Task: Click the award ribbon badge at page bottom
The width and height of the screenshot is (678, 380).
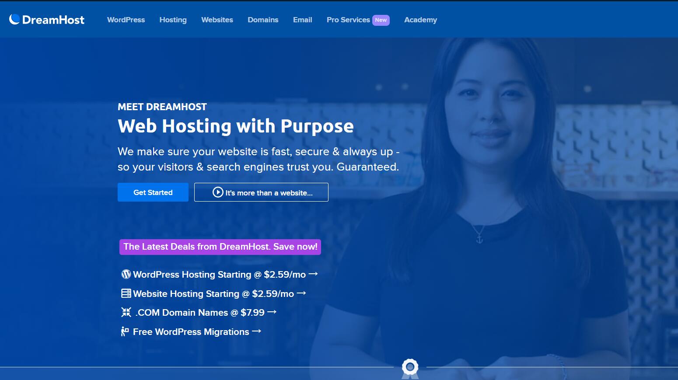Action: coord(410,369)
